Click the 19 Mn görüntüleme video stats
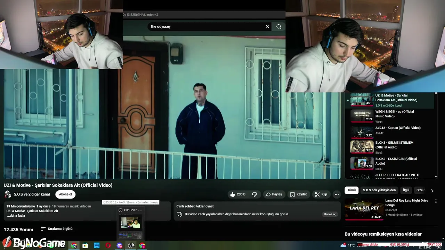This screenshot has width=445, height=250. [21, 206]
